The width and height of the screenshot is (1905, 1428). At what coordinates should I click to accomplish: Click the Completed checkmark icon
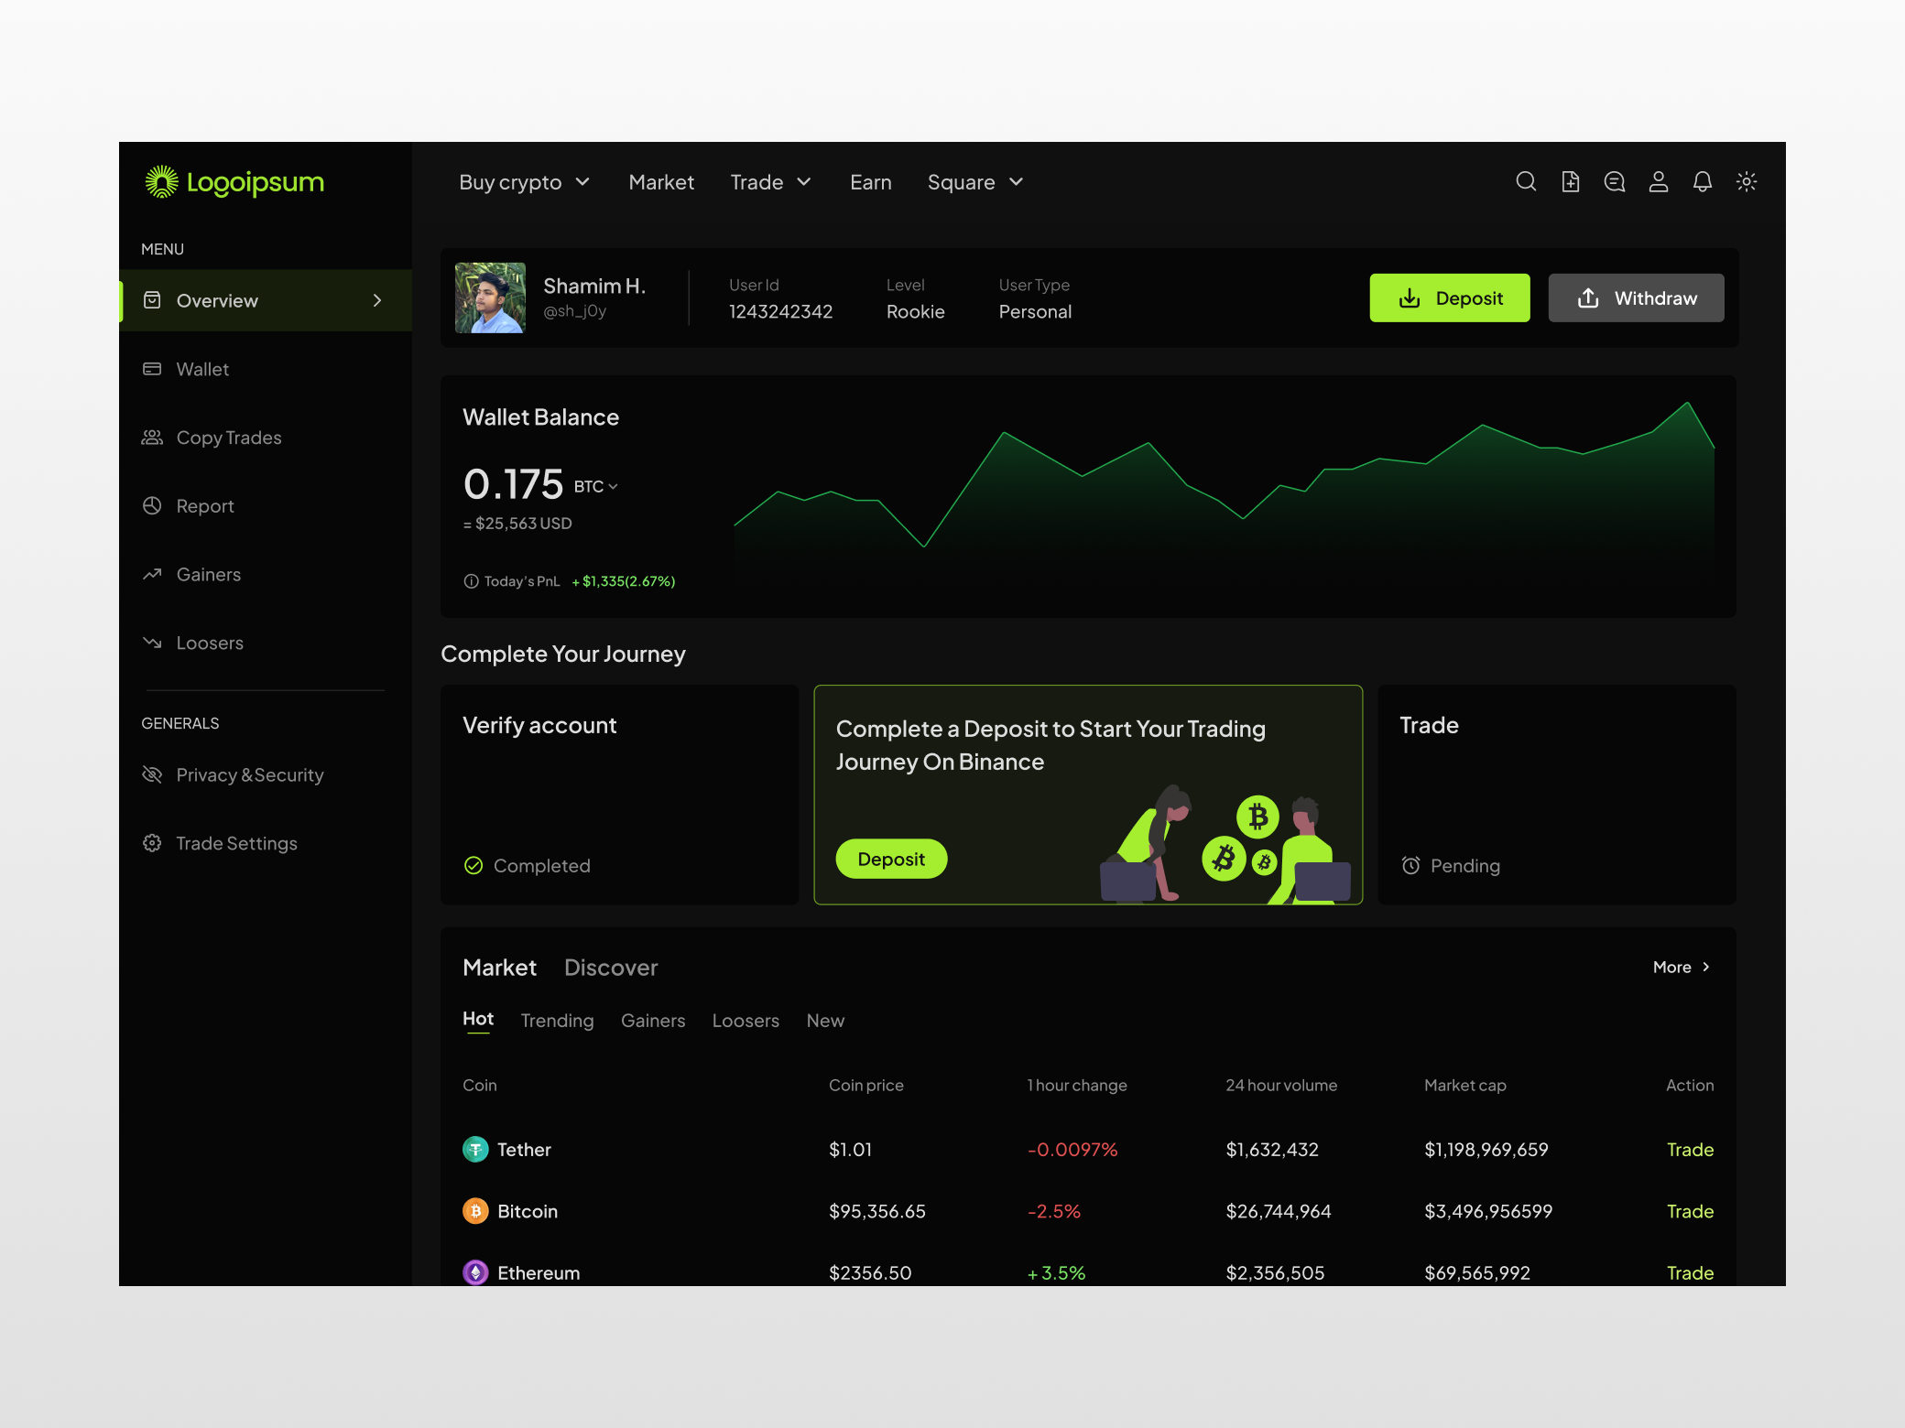point(474,865)
